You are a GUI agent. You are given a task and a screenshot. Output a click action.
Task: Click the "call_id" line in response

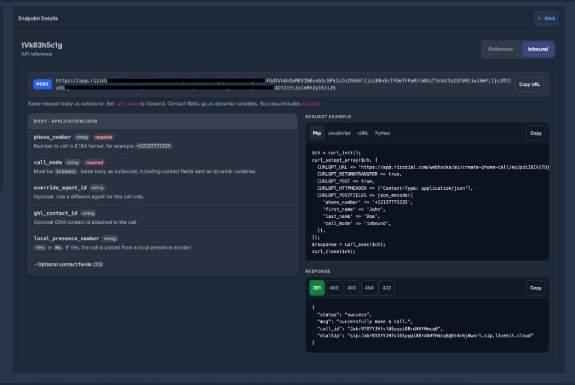(x=380, y=328)
